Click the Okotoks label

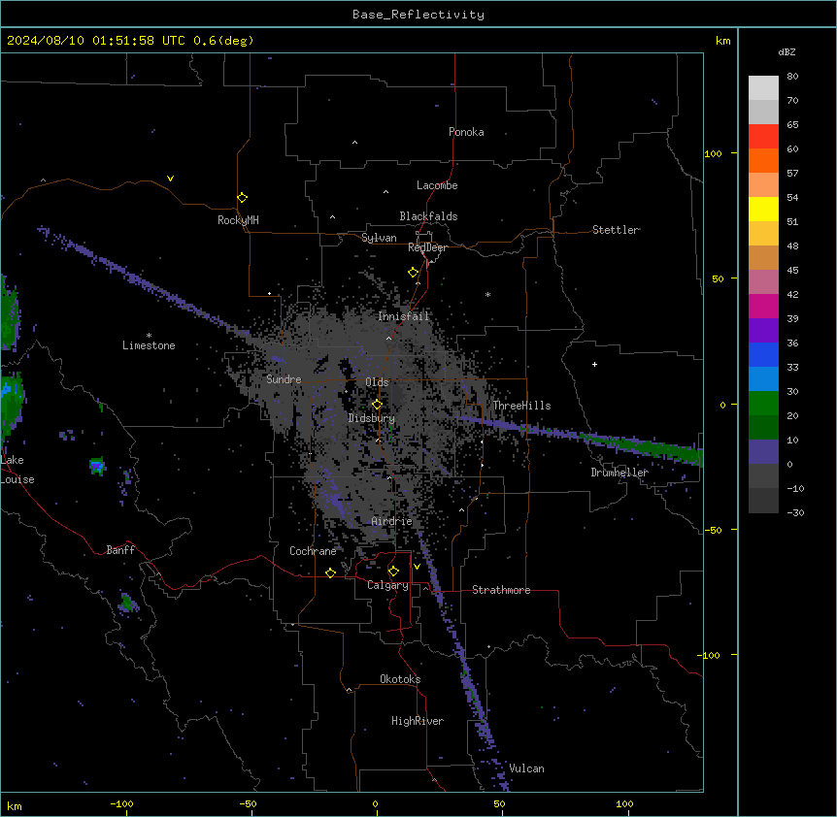[x=400, y=679]
